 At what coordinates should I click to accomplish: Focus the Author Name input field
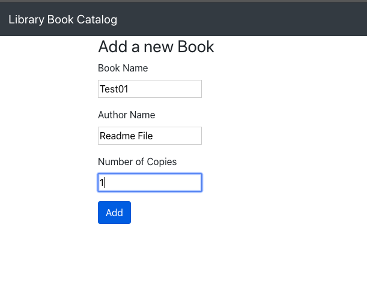click(150, 136)
